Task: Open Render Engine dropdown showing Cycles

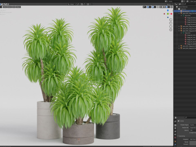Action: pos(193,125)
